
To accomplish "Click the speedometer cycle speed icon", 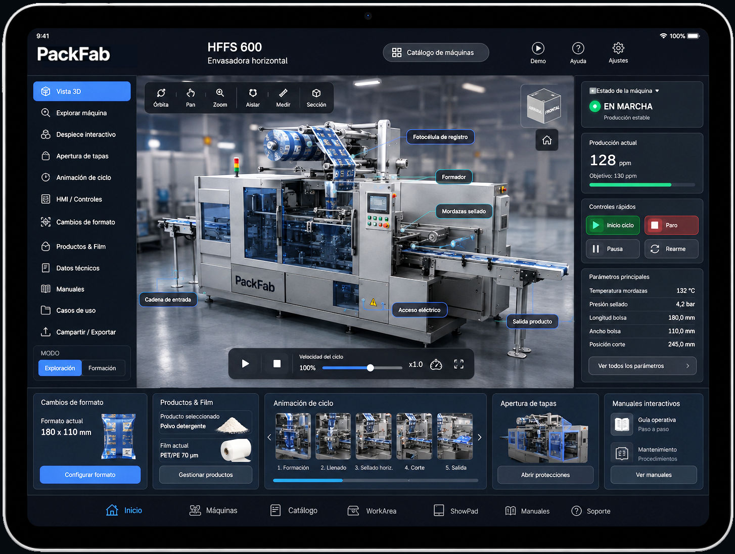I will coord(436,364).
